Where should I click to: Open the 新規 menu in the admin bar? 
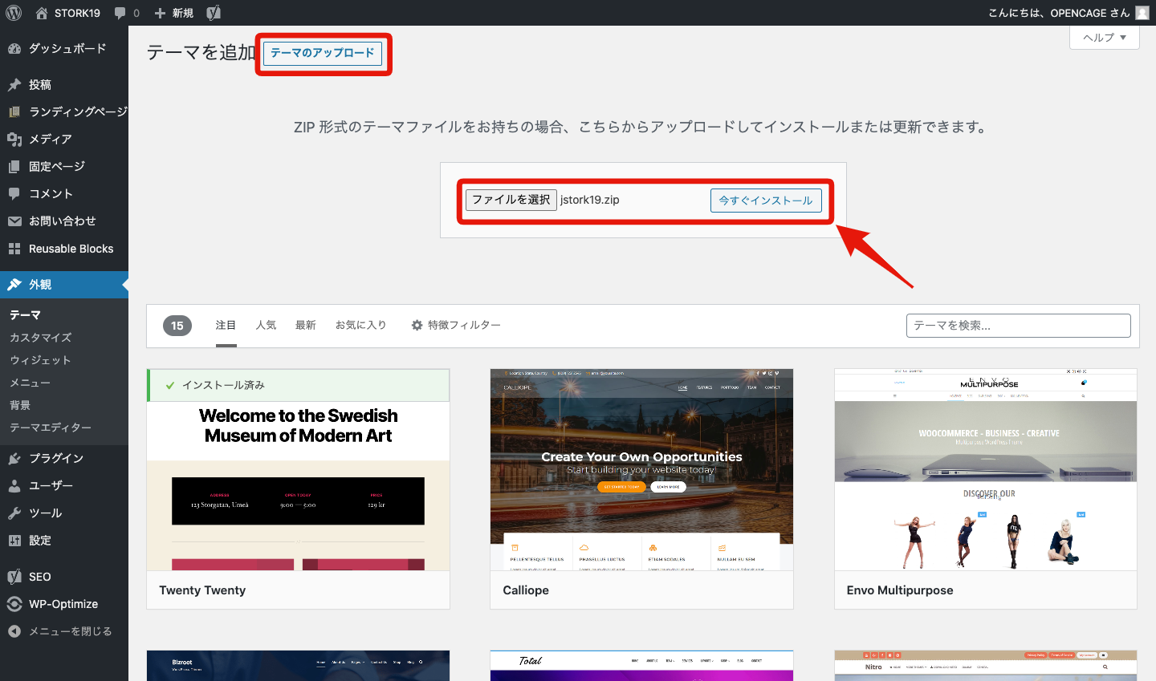point(173,12)
